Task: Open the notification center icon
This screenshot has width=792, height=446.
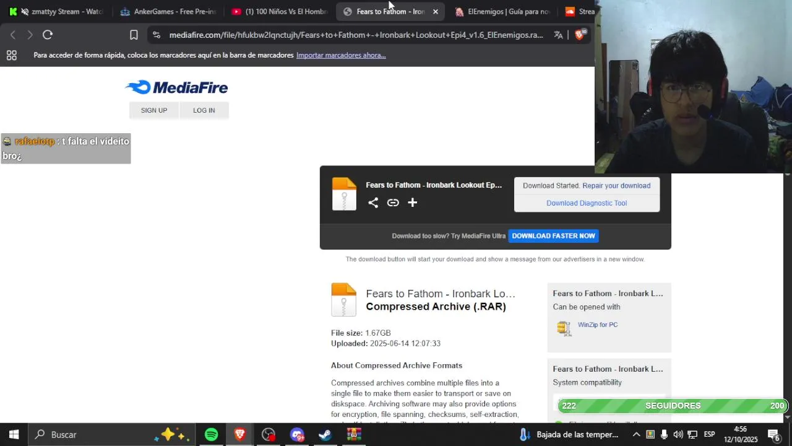Action: (x=773, y=434)
